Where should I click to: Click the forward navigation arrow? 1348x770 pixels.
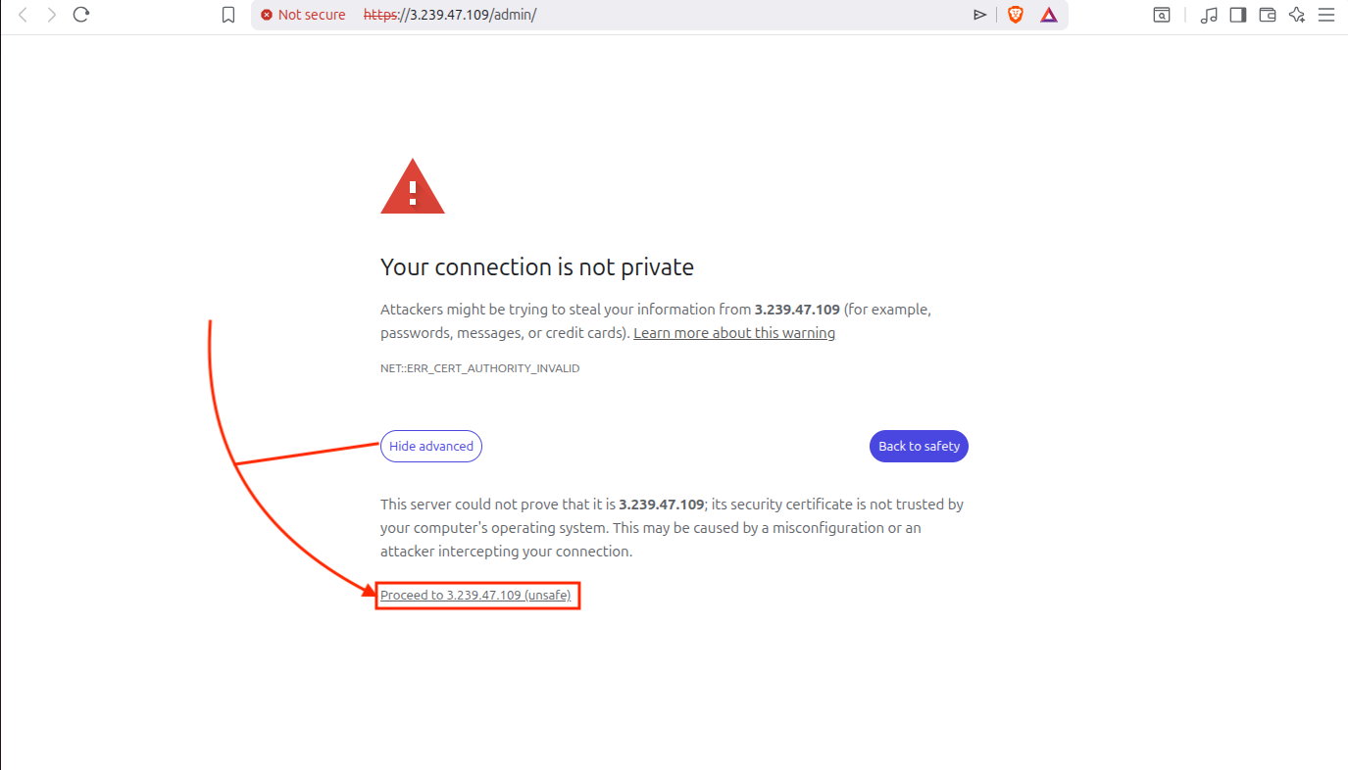pyautogui.click(x=52, y=15)
